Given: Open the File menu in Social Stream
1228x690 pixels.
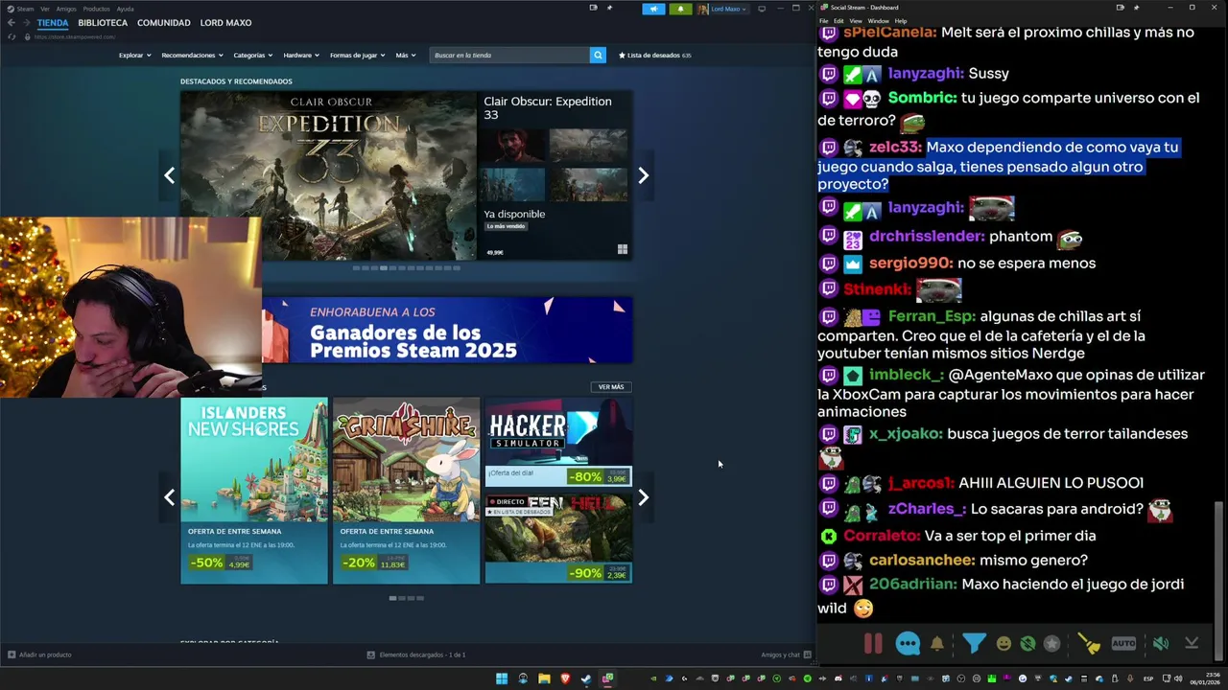Looking at the screenshot, I should [823, 21].
